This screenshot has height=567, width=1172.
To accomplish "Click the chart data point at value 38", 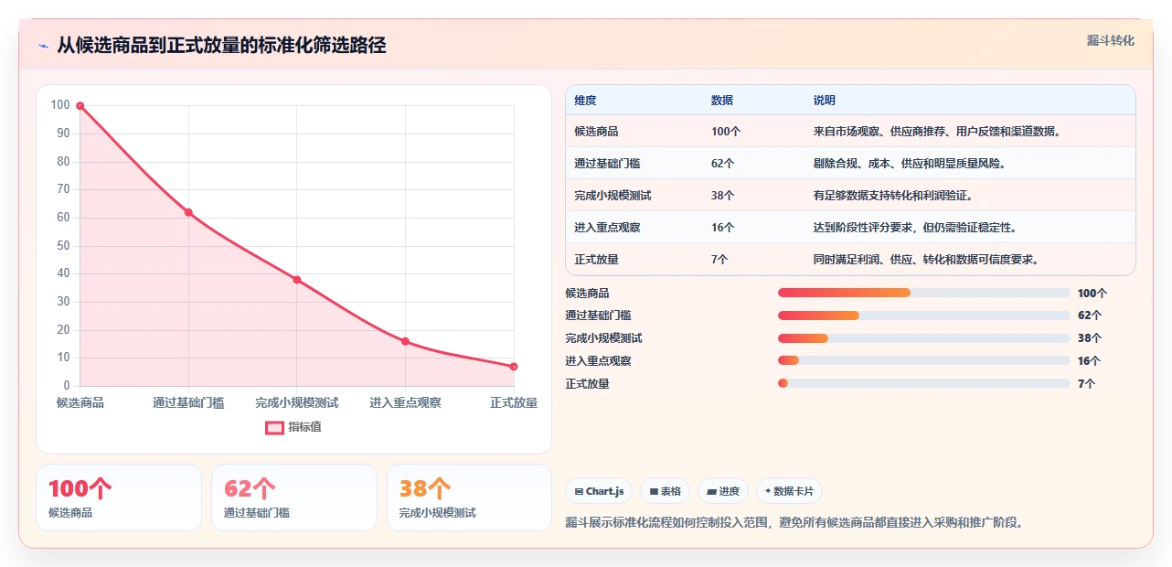I will tap(297, 279).
